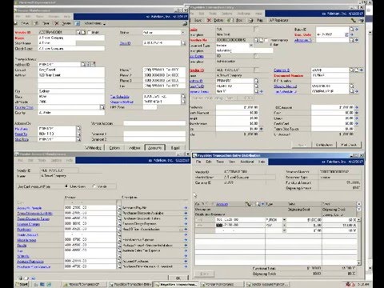The image size is (384, 288).
Task: Open Country Code lookup magnifier icon
Action: [102, 107]
